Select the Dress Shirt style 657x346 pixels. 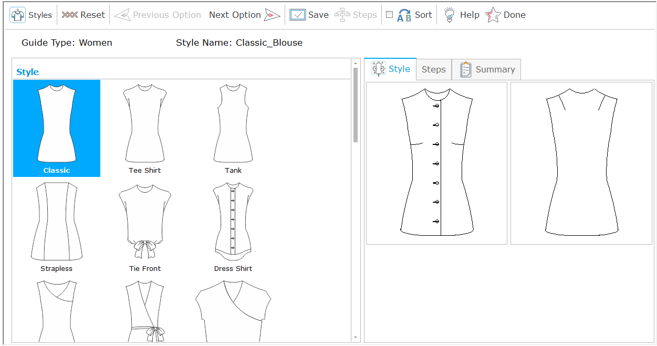coord(233,227)
